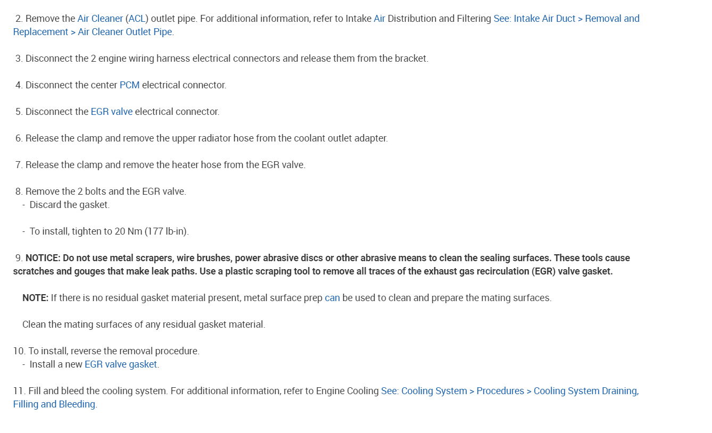This screenshot has width=712, height=433.
Task: Click the "can" link in the NOTE
Action: [332, 298]
